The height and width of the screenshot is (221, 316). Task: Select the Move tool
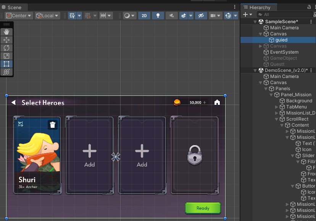6,40
